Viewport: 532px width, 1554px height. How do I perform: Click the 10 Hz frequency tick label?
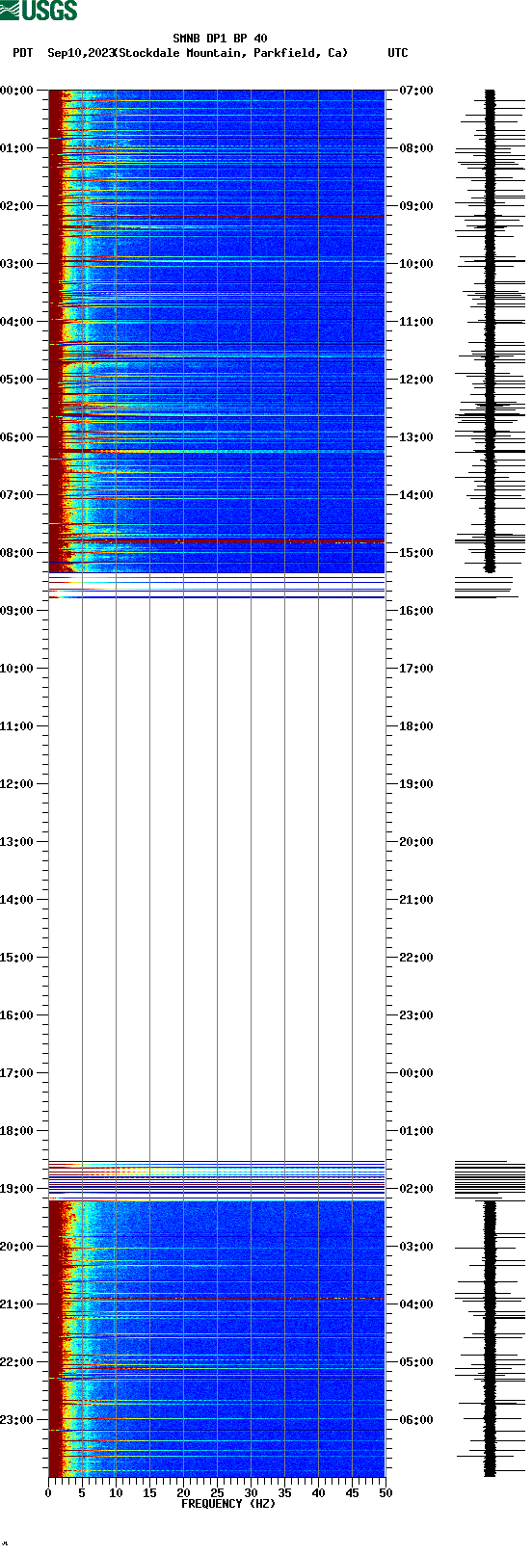(116, 1493)
